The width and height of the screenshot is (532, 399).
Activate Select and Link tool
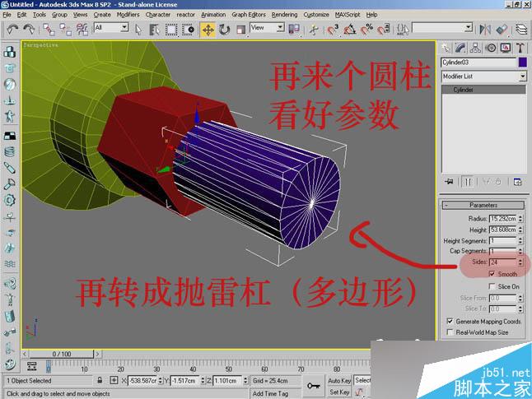coord(49,30)
